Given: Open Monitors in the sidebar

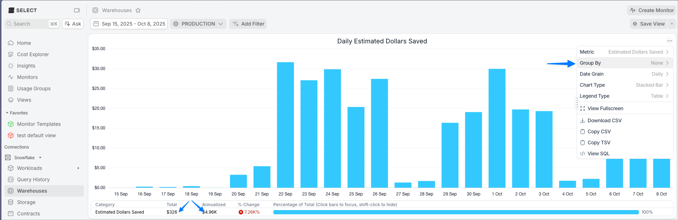Looking at the screenshot, I should coord(27,77).
